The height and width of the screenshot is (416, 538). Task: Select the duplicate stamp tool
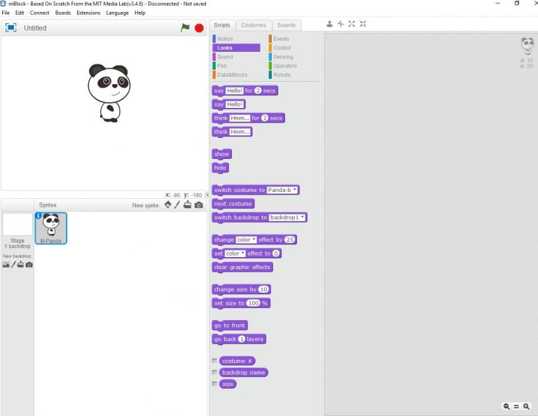(x=330, y=24)
